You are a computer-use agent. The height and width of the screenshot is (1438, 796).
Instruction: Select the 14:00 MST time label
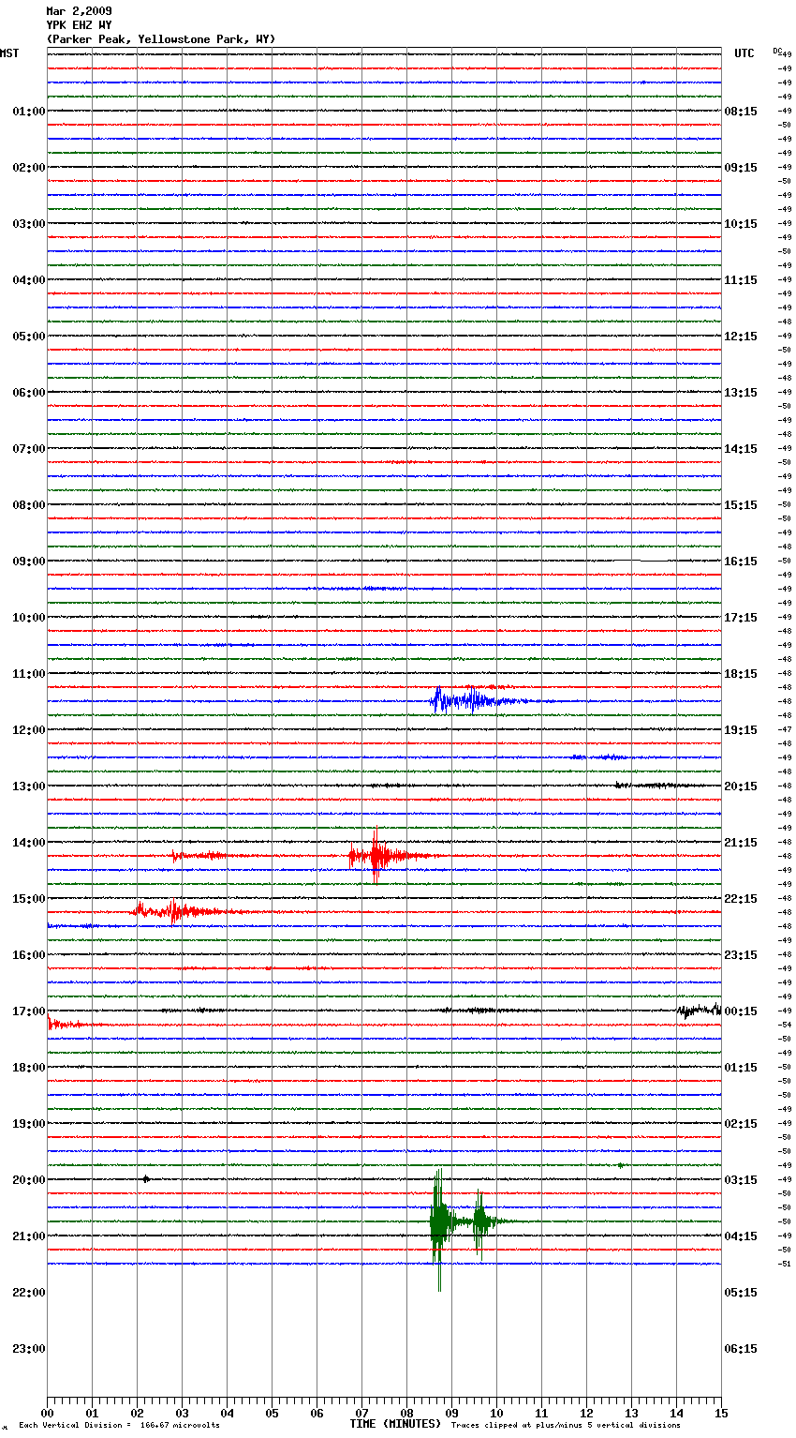[29, 843]
